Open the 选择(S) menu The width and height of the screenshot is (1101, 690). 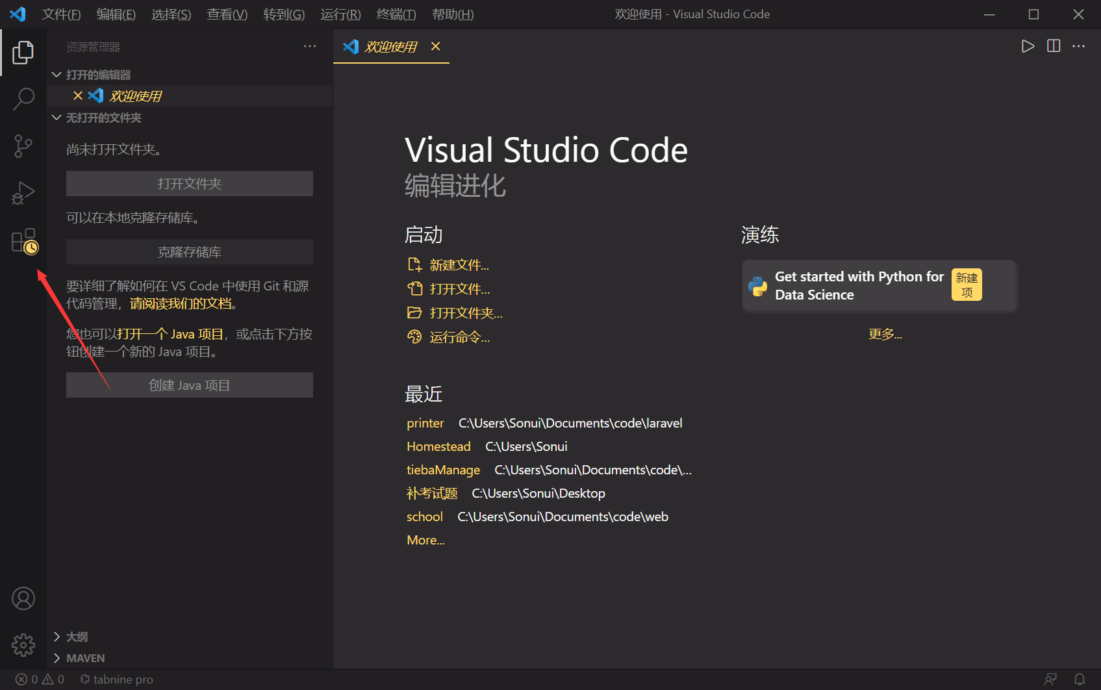click(x=171, y=14)
